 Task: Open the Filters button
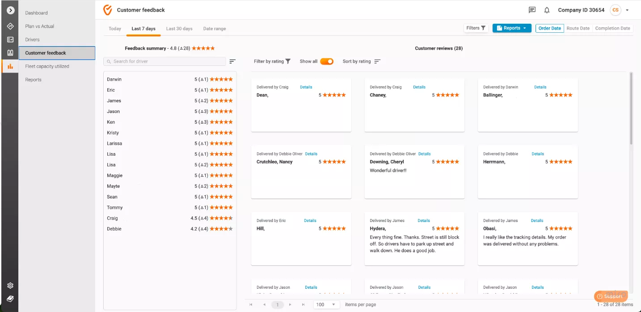pos(477,28)
